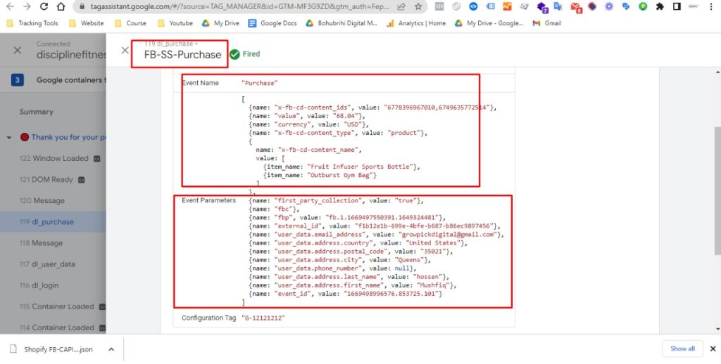721x364 pixels.
Task: Open the Gmail bookmark
Action: tap(547, 23)
